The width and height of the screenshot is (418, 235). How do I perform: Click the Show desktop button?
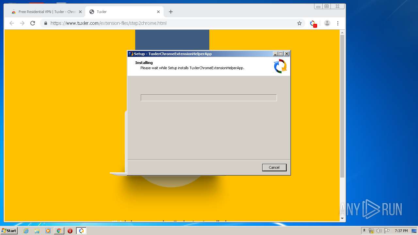[414, 231]
